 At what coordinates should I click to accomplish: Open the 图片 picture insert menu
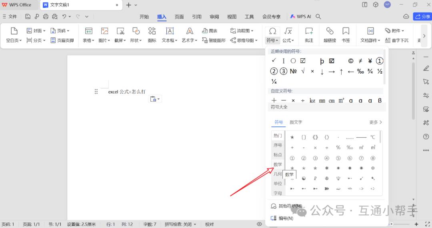click(x=104, y=35)
